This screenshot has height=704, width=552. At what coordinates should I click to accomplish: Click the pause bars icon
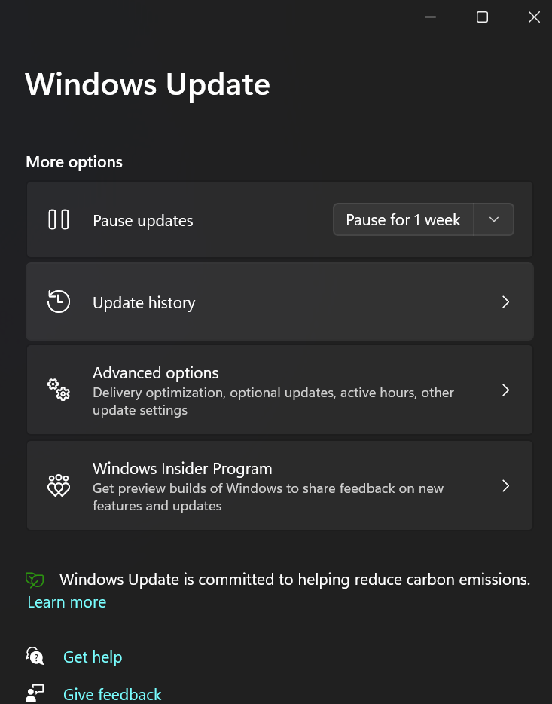(59, 219)
